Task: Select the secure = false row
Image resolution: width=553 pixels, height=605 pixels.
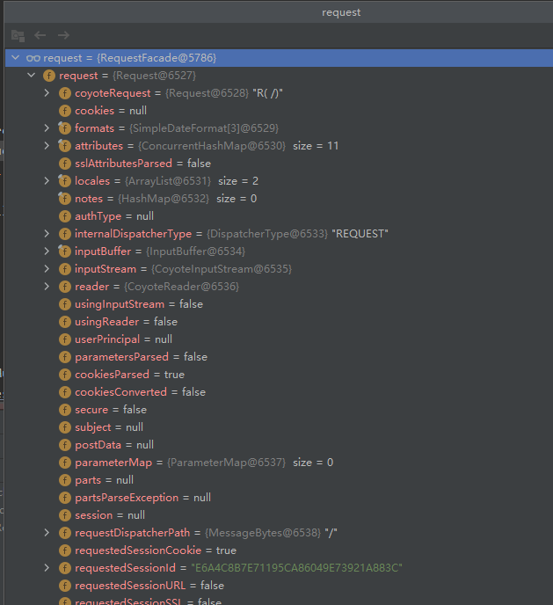Action: click(279, 410)
